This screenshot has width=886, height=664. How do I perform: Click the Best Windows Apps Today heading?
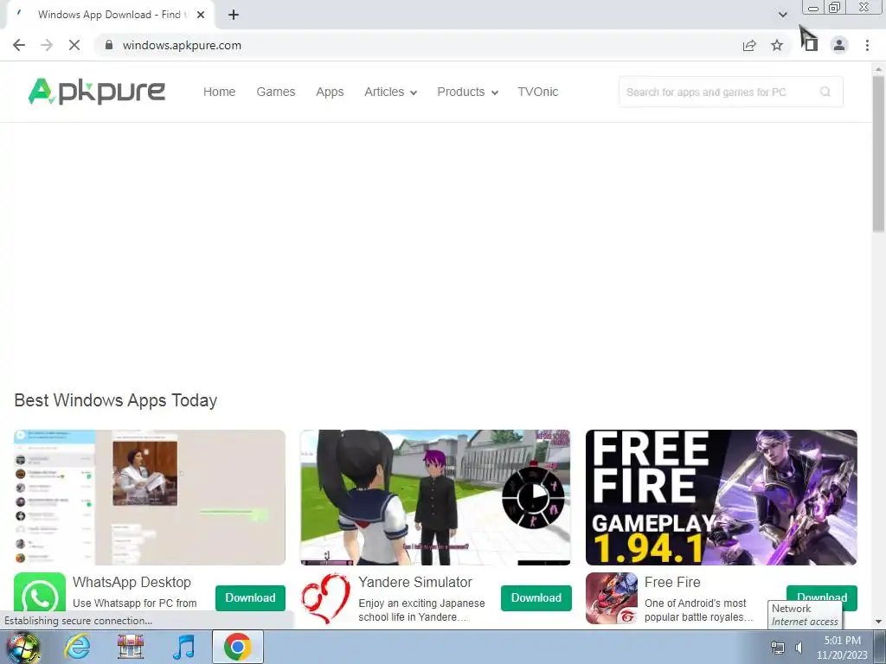click(116, 400)
